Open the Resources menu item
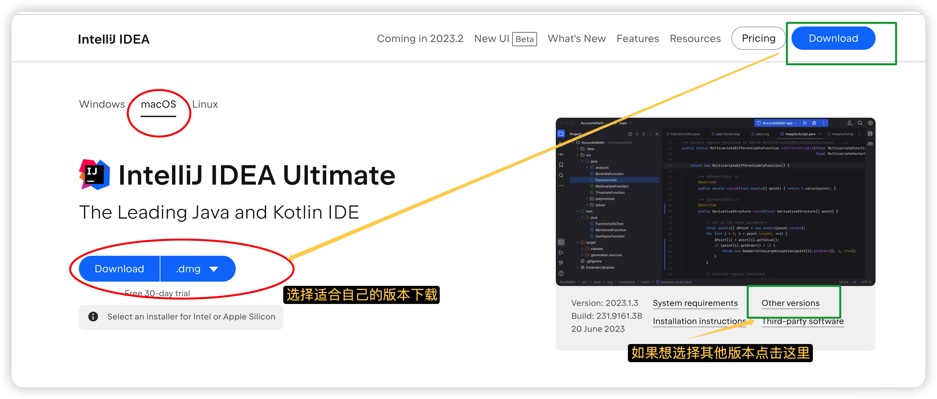 695,38
